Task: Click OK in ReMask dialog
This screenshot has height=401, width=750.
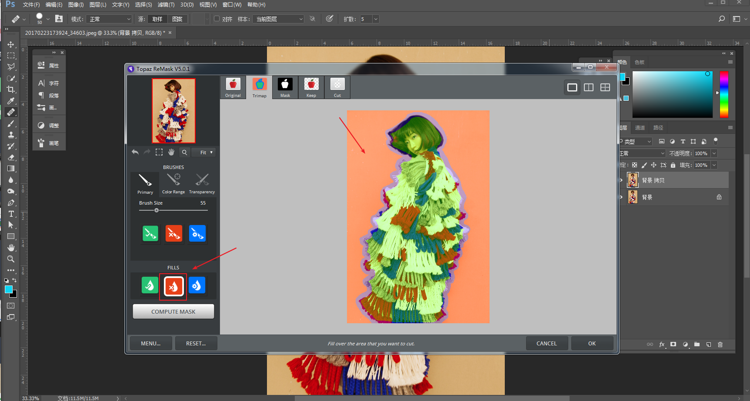Action: point(592,343)
